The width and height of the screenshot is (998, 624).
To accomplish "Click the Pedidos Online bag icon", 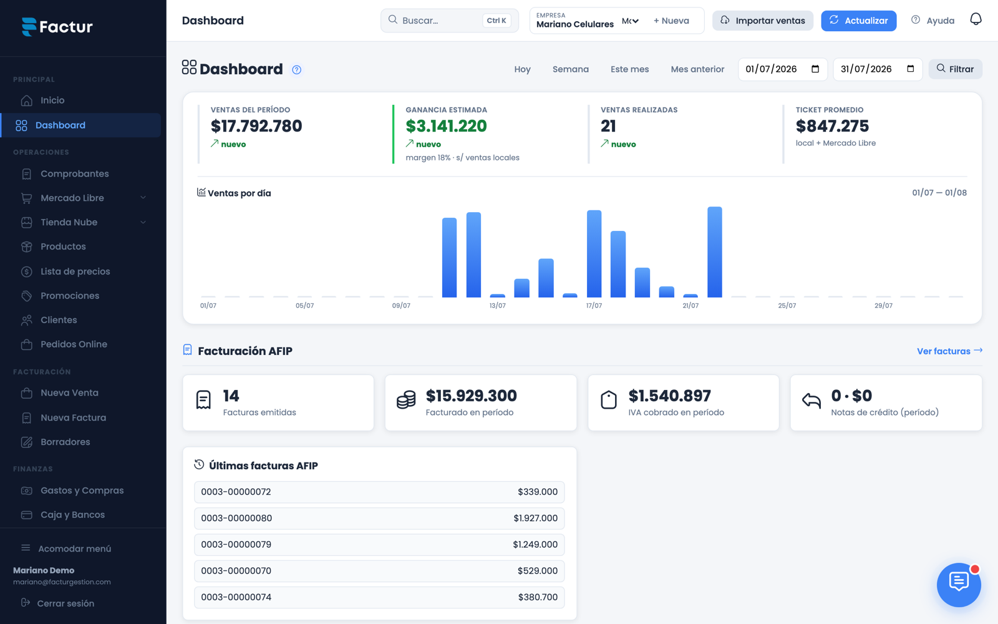I will tap(26, 344).
